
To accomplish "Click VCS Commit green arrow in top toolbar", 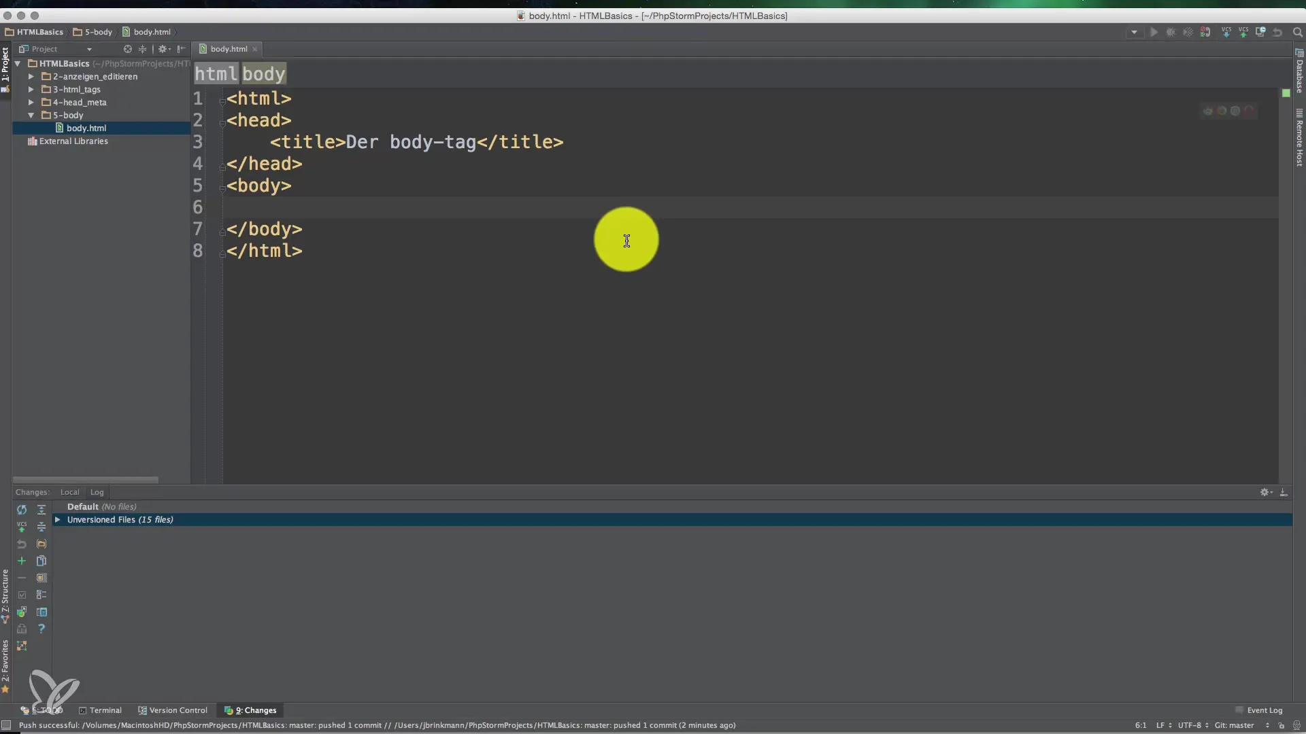I will [1243, 32].
